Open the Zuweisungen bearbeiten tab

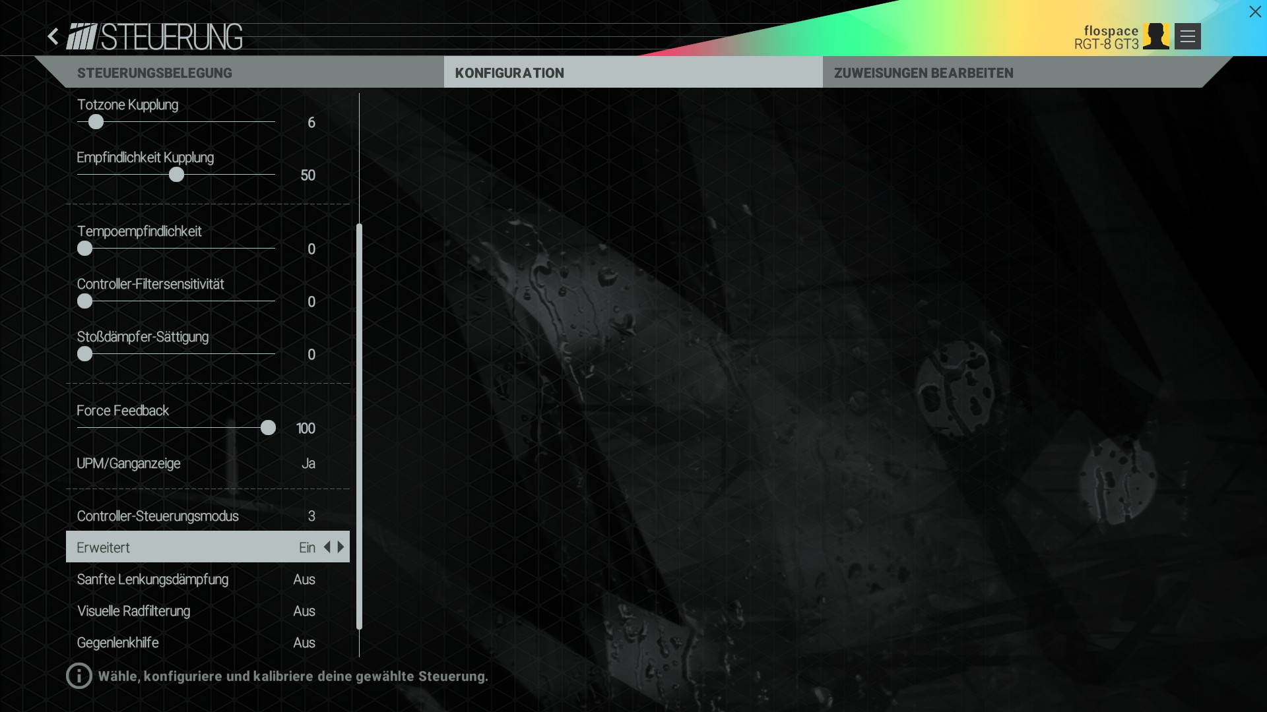pos(1027,73)
